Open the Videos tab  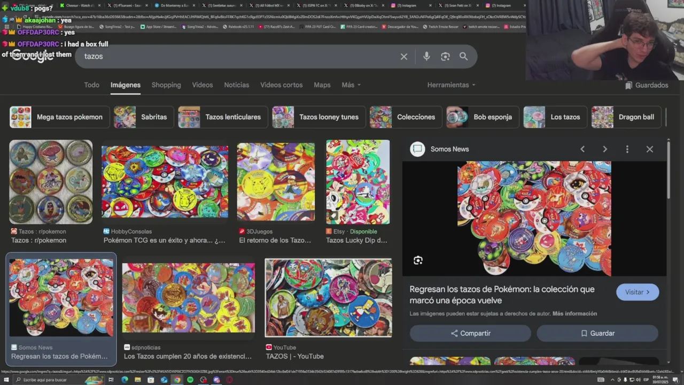pyautogui.click(x=203, y=85)
